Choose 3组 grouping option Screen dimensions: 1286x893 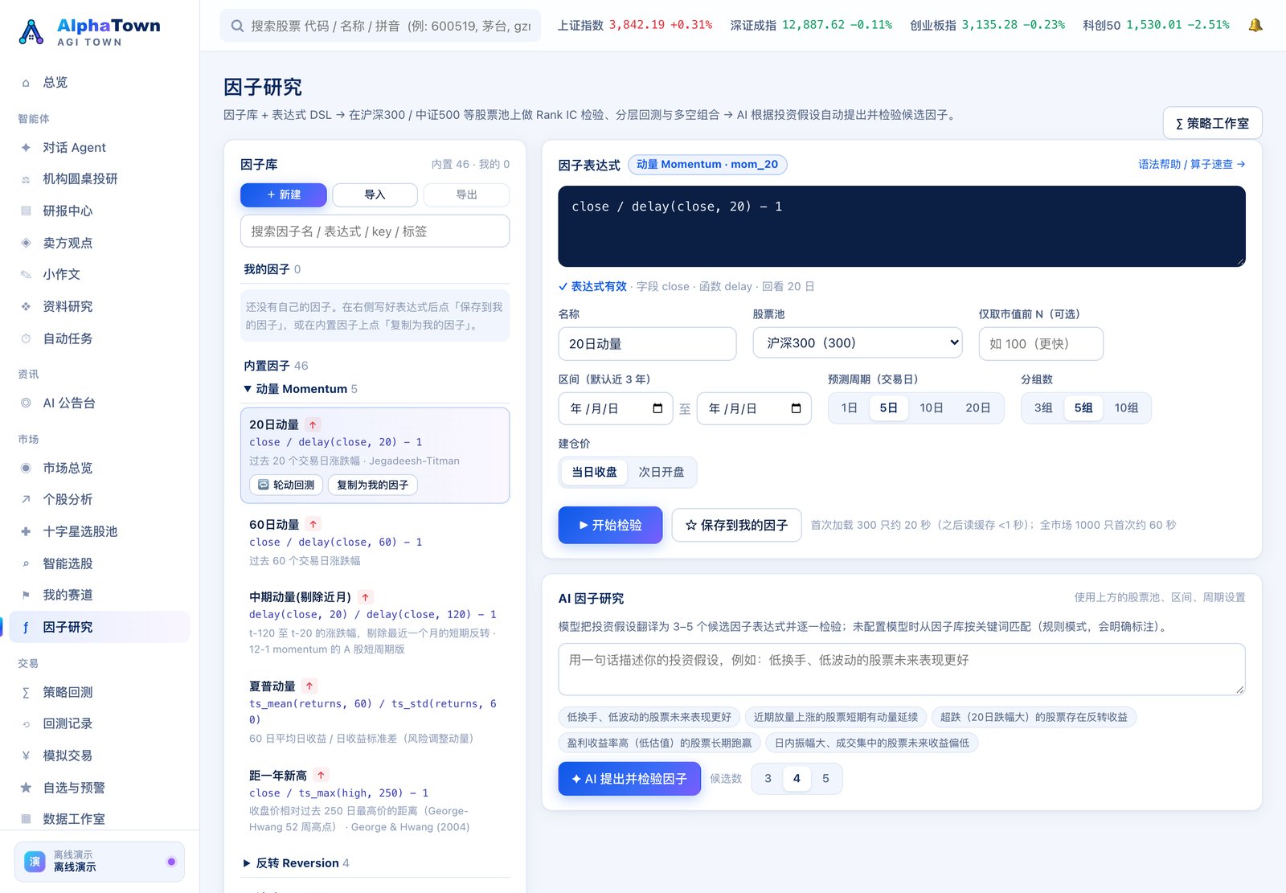1043,408
